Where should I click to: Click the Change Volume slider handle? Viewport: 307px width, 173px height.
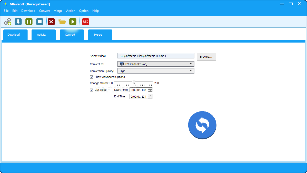(x=134, y=82)
